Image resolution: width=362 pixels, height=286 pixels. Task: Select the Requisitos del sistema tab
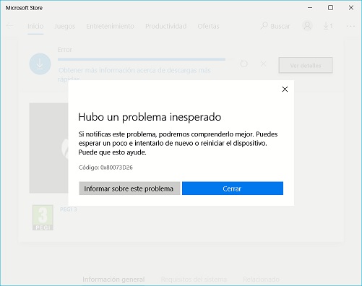[194, 279]
